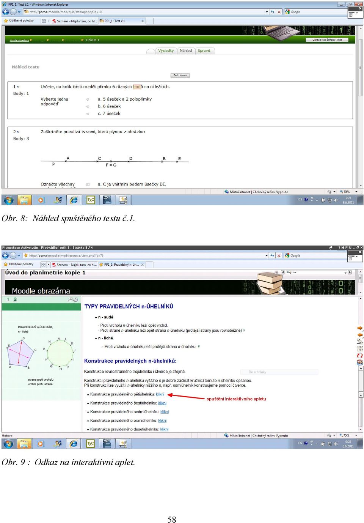Open recent pages dropdown in Activstudio browser
The image size is (364, 523).
(19, 255)
